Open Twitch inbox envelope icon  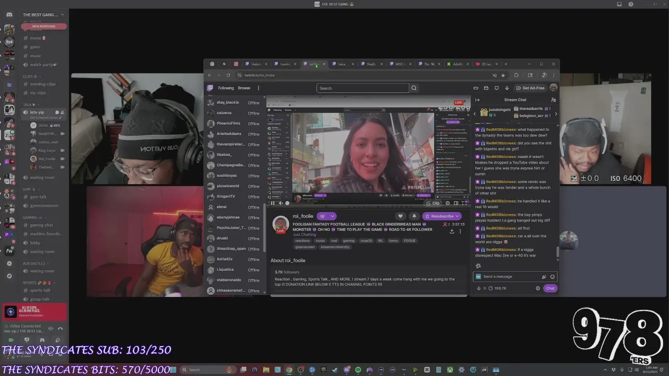pos(486,88)
